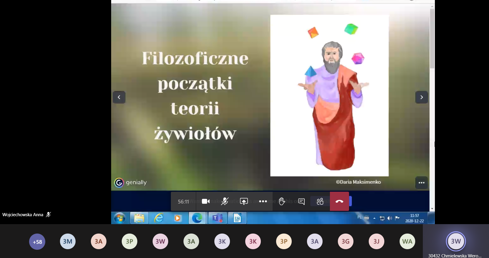Open more actions ellipsis in the call toolbar

(263, 201)
